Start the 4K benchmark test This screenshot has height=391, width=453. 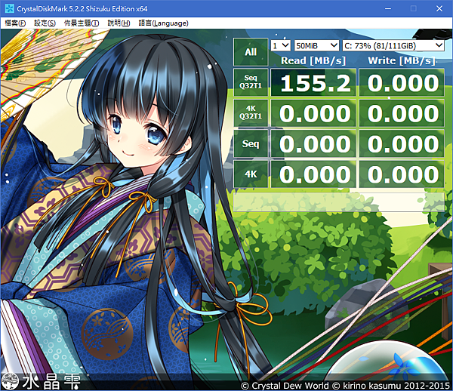251,174
